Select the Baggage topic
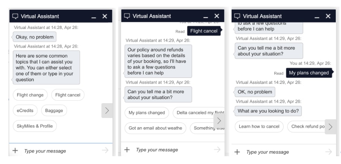 click(x=54, y=111)
